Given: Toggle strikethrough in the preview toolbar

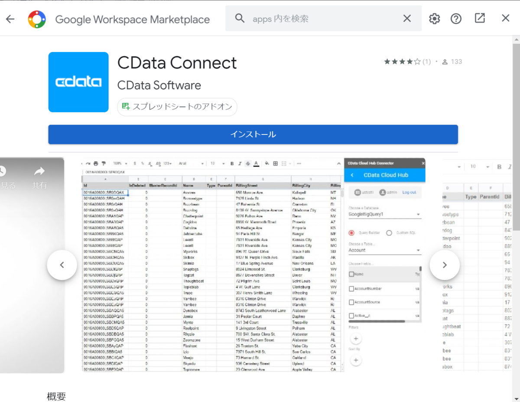Looking at the screenshot, I should pyautogui.click(x=247, y=163).
